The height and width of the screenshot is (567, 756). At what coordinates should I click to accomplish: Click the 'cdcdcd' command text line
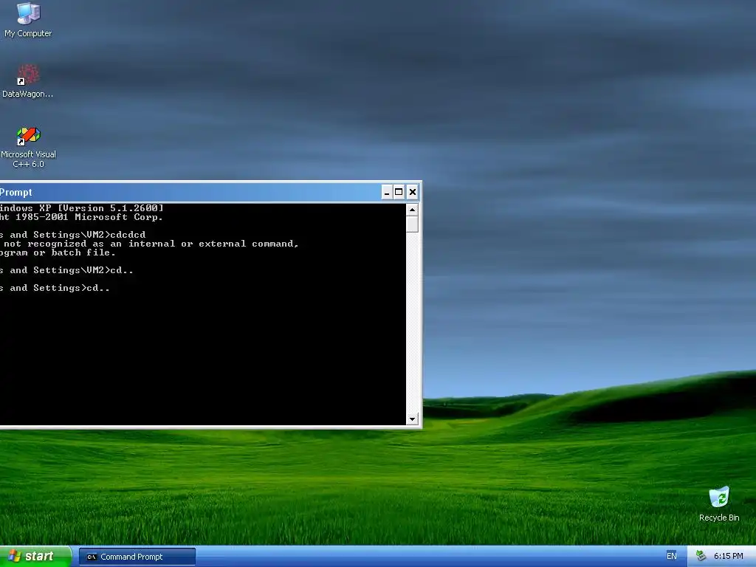click(x=73, y=235)
